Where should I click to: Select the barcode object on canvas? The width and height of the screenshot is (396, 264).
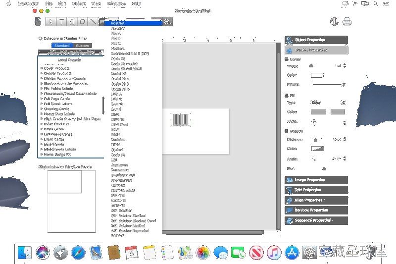point(180,120)
